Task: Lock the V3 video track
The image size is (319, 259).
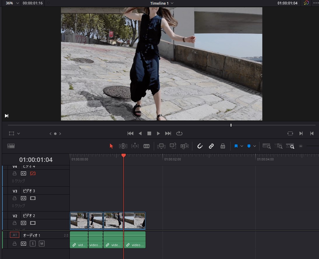Action: tap(14, 198)
